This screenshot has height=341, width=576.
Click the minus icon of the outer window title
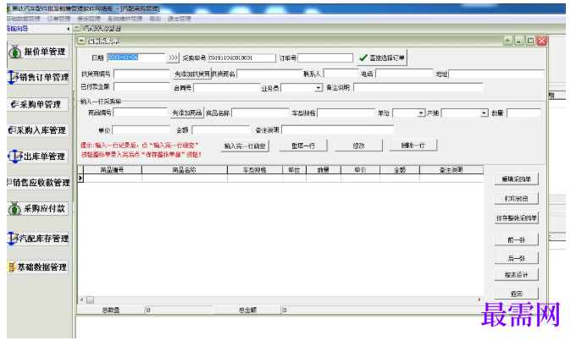tap(77, 28)
